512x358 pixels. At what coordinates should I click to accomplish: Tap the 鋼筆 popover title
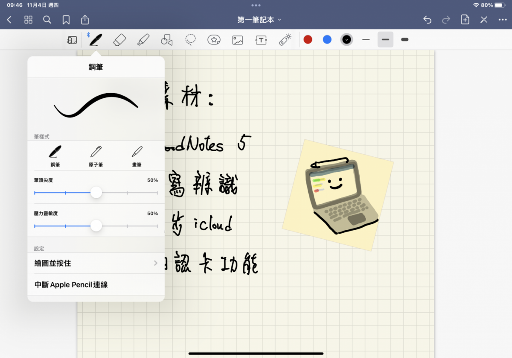(x=96, y=67)
